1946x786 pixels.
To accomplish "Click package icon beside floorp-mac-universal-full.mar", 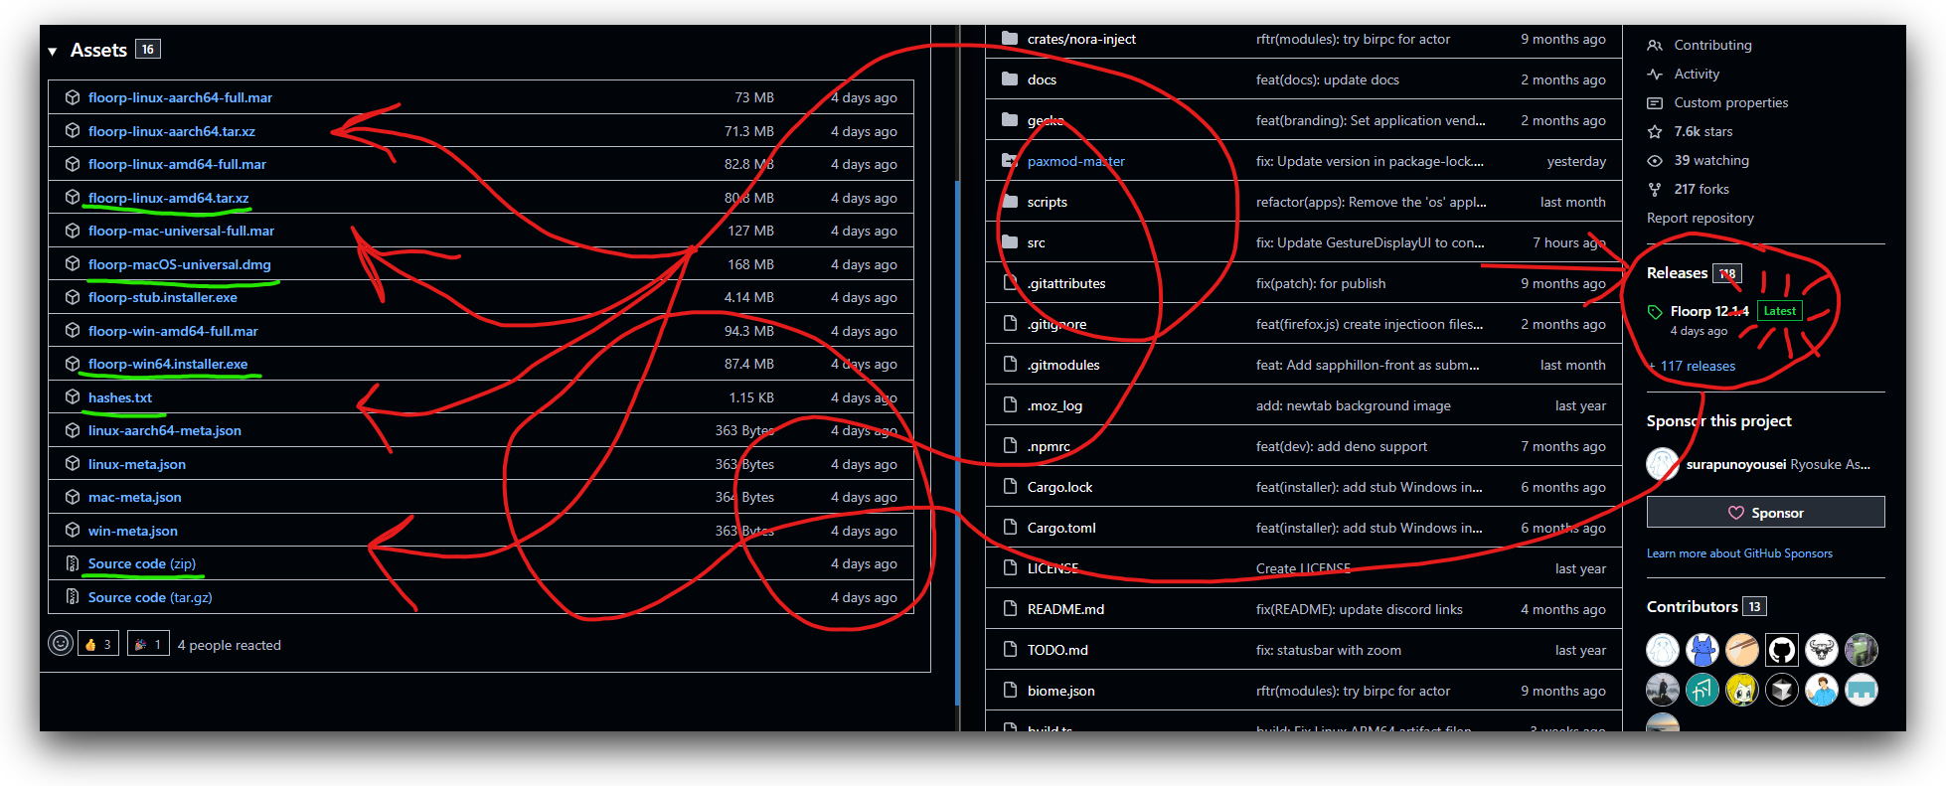I will click(72, 231).
